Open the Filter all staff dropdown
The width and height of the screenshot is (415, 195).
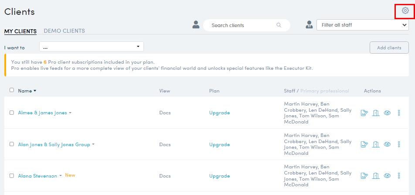363,25
